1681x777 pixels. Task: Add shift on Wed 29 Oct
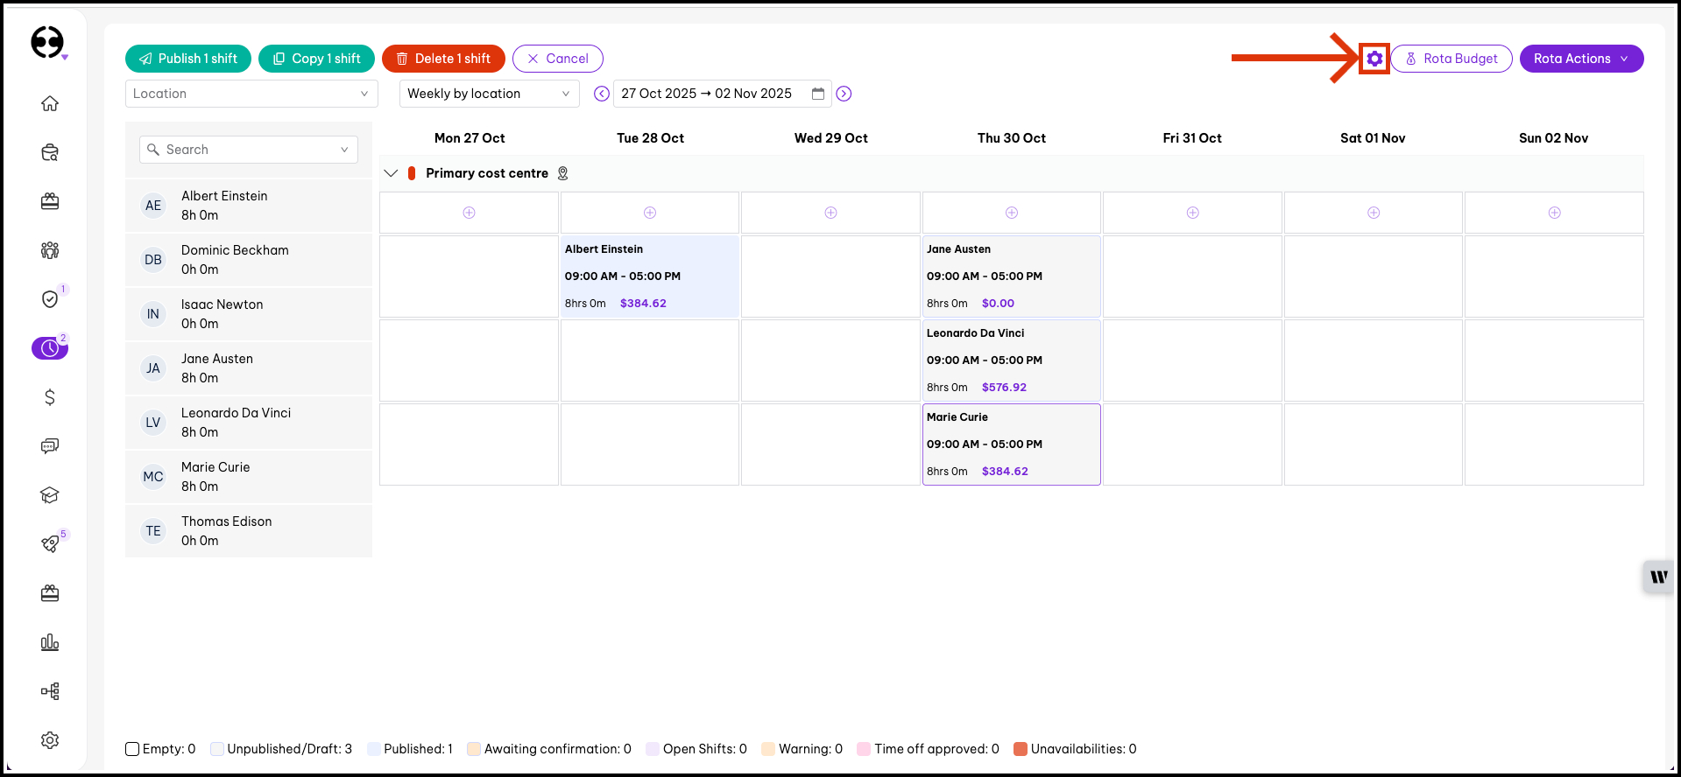point(830,213)
